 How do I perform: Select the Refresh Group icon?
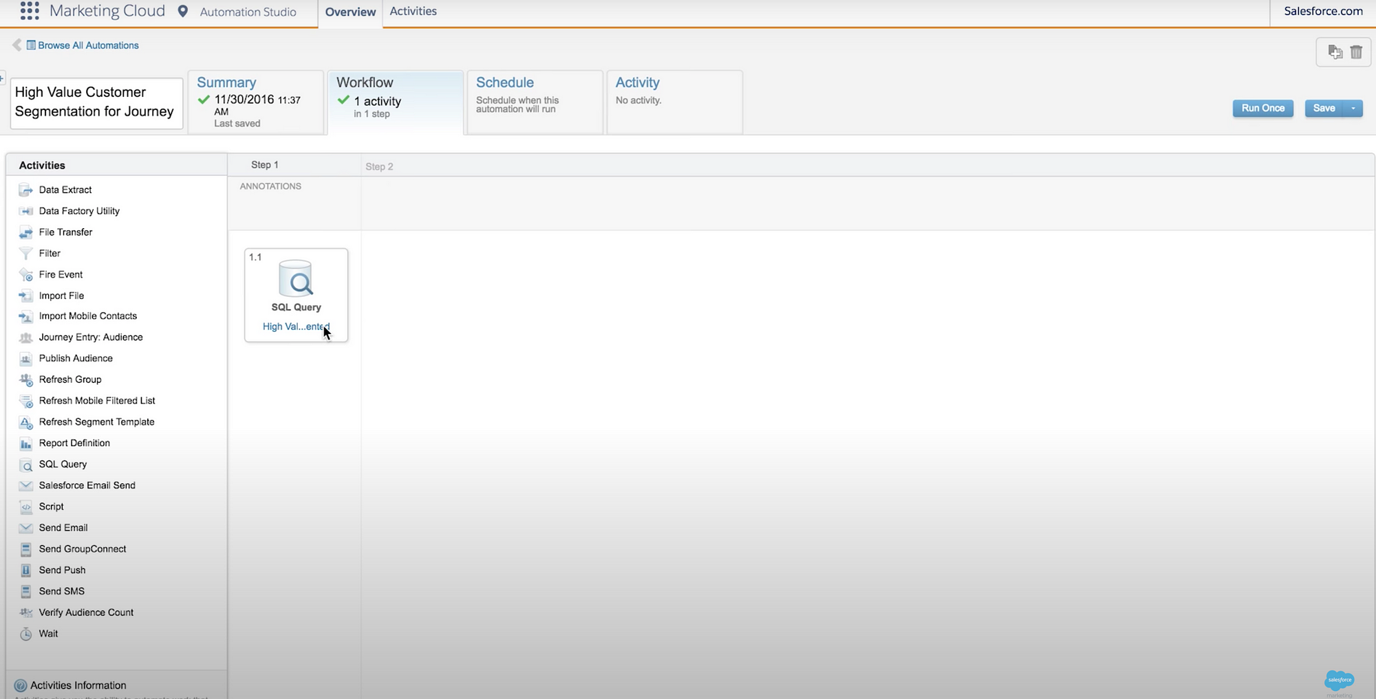point(25,380)
